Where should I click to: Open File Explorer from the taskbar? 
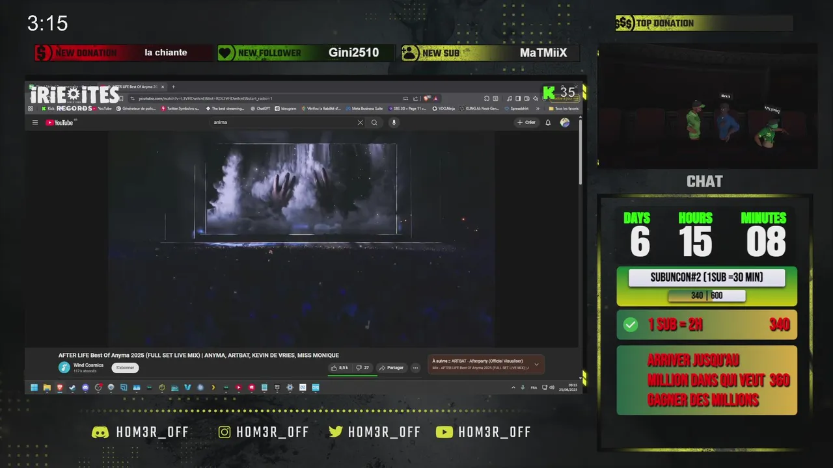[47, 387]
